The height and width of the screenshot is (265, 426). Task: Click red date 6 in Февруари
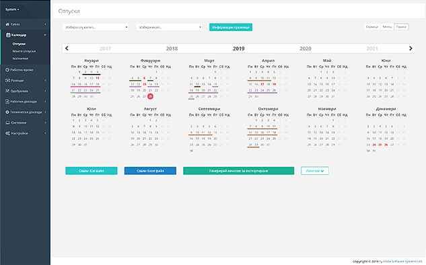(144, 78)
